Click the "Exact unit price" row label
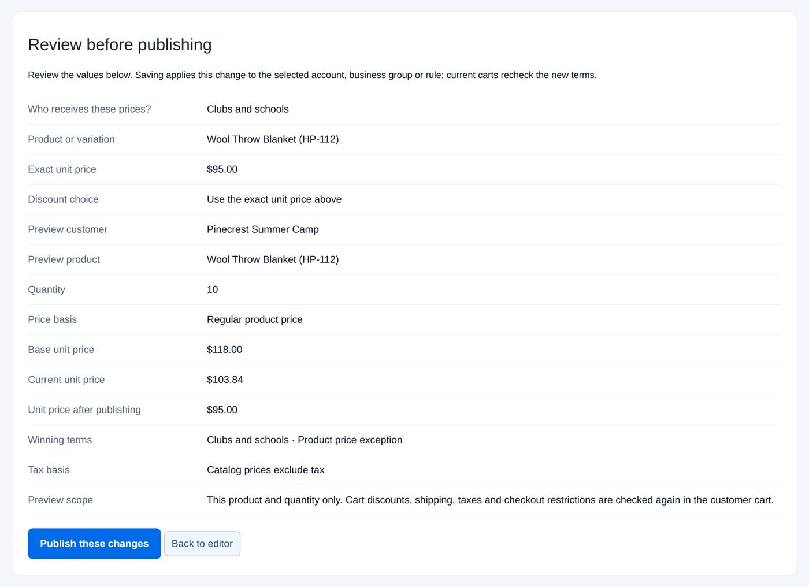This screenshot has width=809, height=587. (x=62, y=169)
